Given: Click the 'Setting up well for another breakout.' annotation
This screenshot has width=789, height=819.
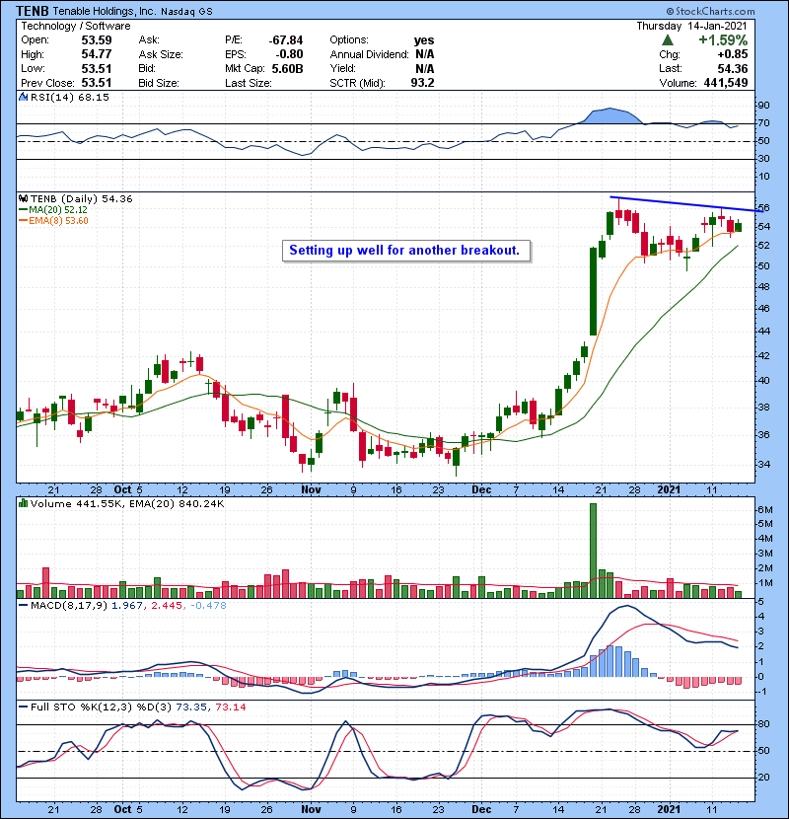Looking at the screenshot, I should 404,251.
